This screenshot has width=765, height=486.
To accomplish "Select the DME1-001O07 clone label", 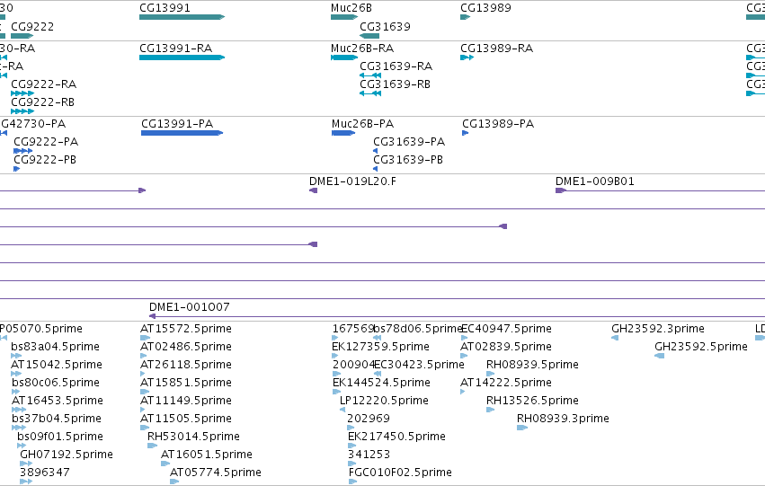I will click(190, 306).
